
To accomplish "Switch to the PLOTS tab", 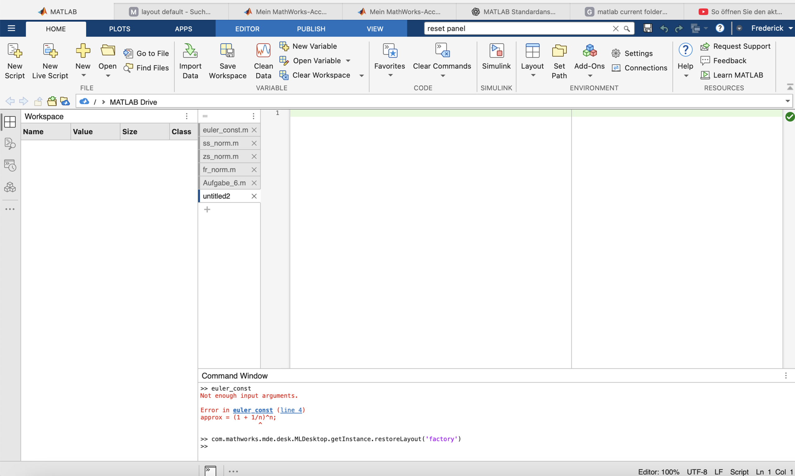I will 119,29.
